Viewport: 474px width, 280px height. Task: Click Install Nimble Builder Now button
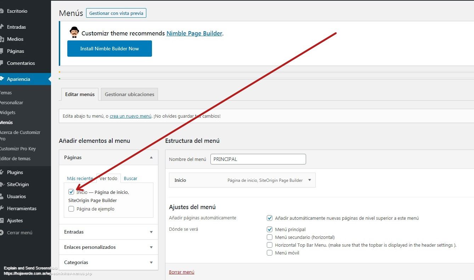[109, 49]
